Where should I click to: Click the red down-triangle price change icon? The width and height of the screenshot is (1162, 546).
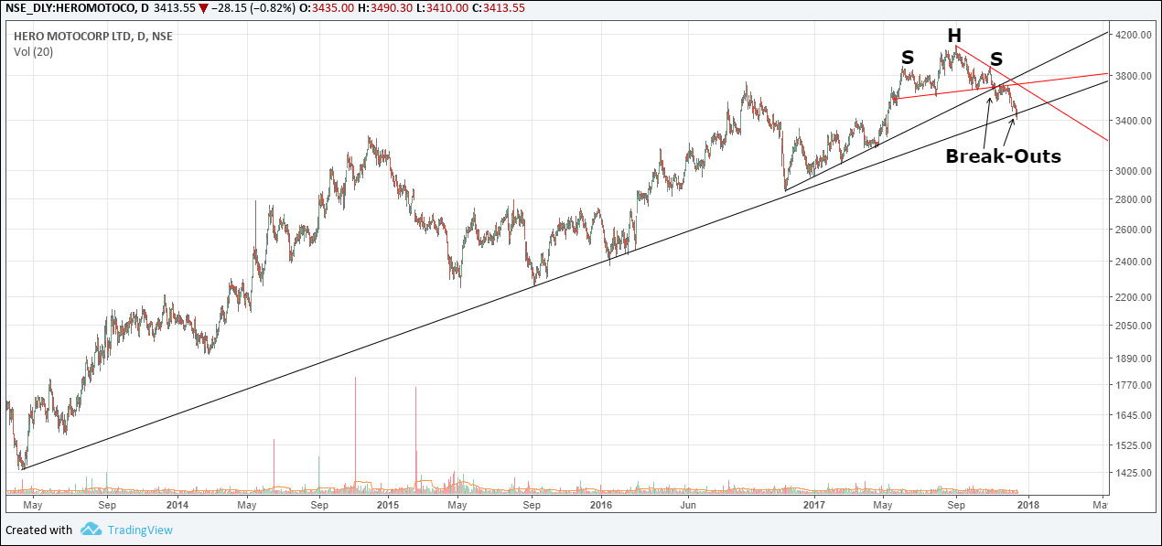pyautogui.click(x=203, y=8)
